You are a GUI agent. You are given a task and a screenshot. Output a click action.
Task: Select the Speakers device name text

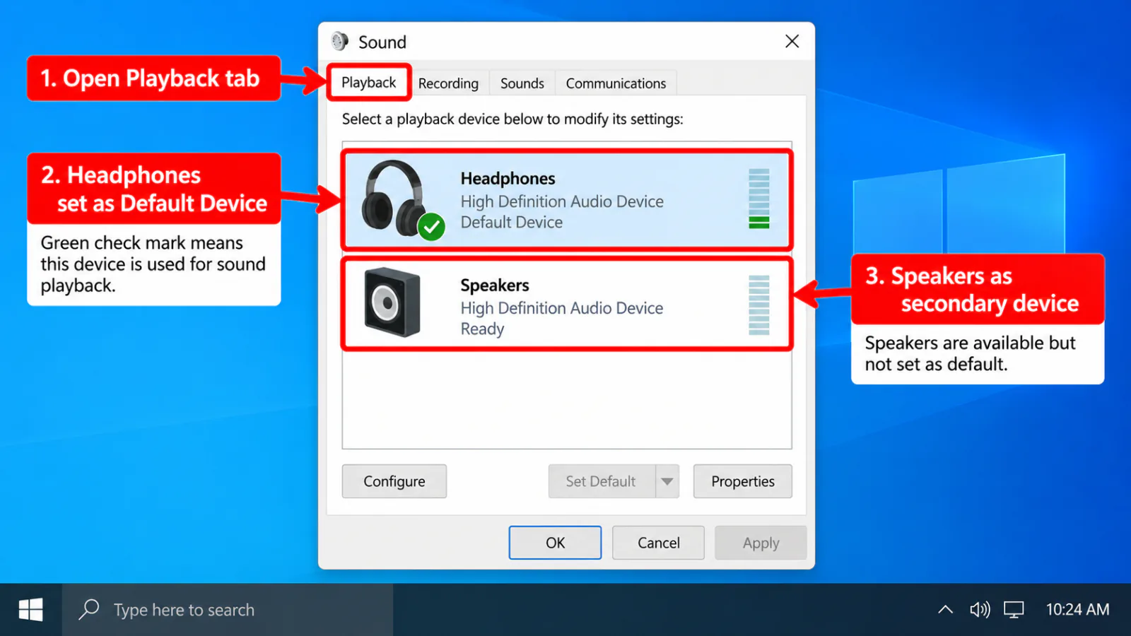[495, 285]
